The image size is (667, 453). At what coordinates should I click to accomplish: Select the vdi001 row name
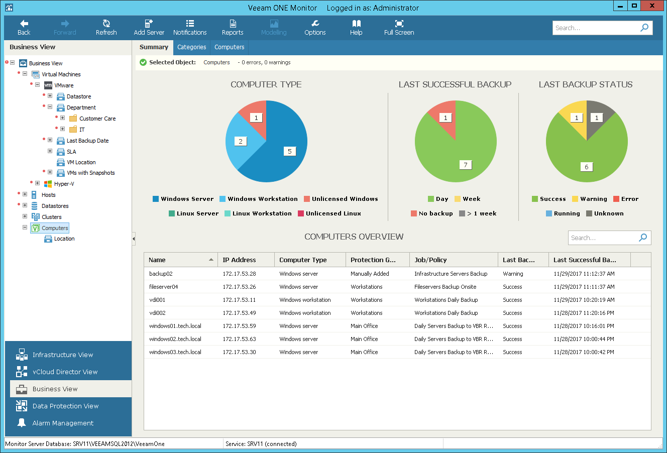[x=157, y=300]
